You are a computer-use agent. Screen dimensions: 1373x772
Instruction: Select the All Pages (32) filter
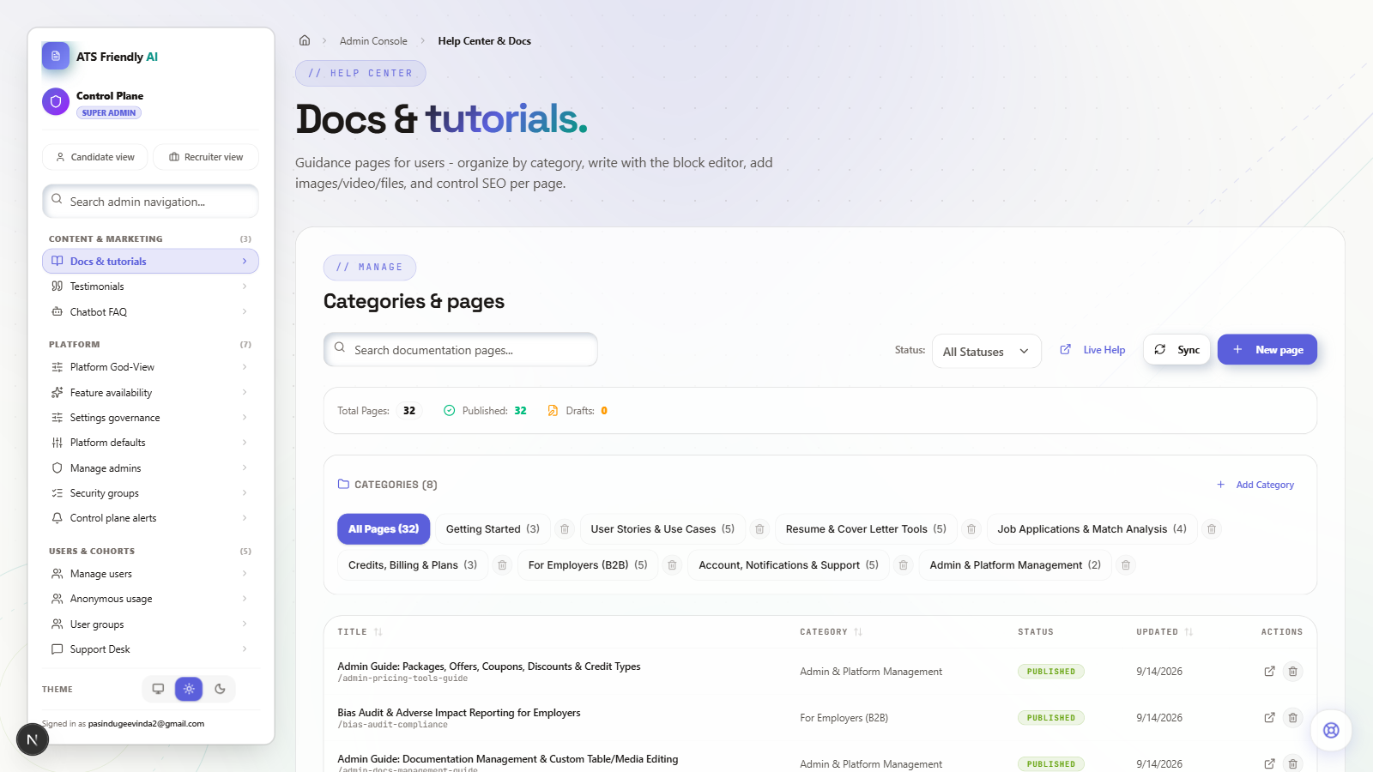[384, 529]
